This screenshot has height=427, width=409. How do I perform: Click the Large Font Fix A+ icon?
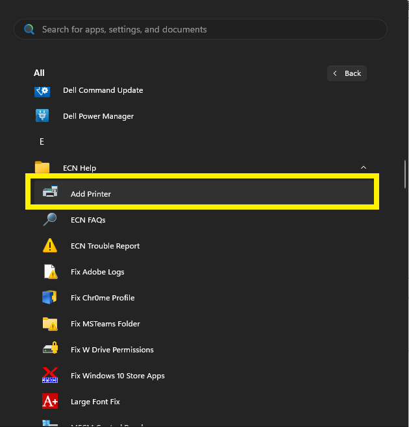[50, 401]
